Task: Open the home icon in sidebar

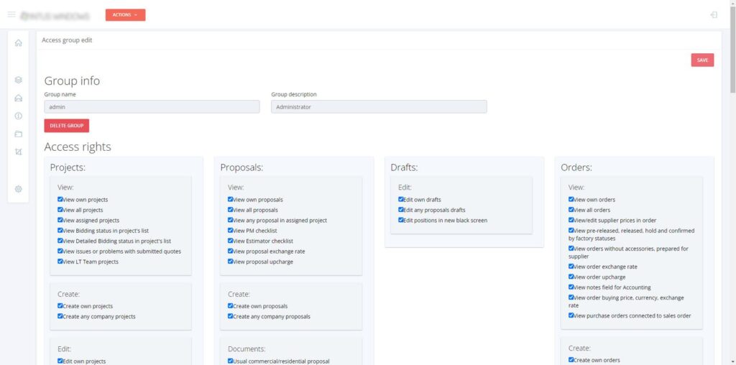Action: click(18, 43)
